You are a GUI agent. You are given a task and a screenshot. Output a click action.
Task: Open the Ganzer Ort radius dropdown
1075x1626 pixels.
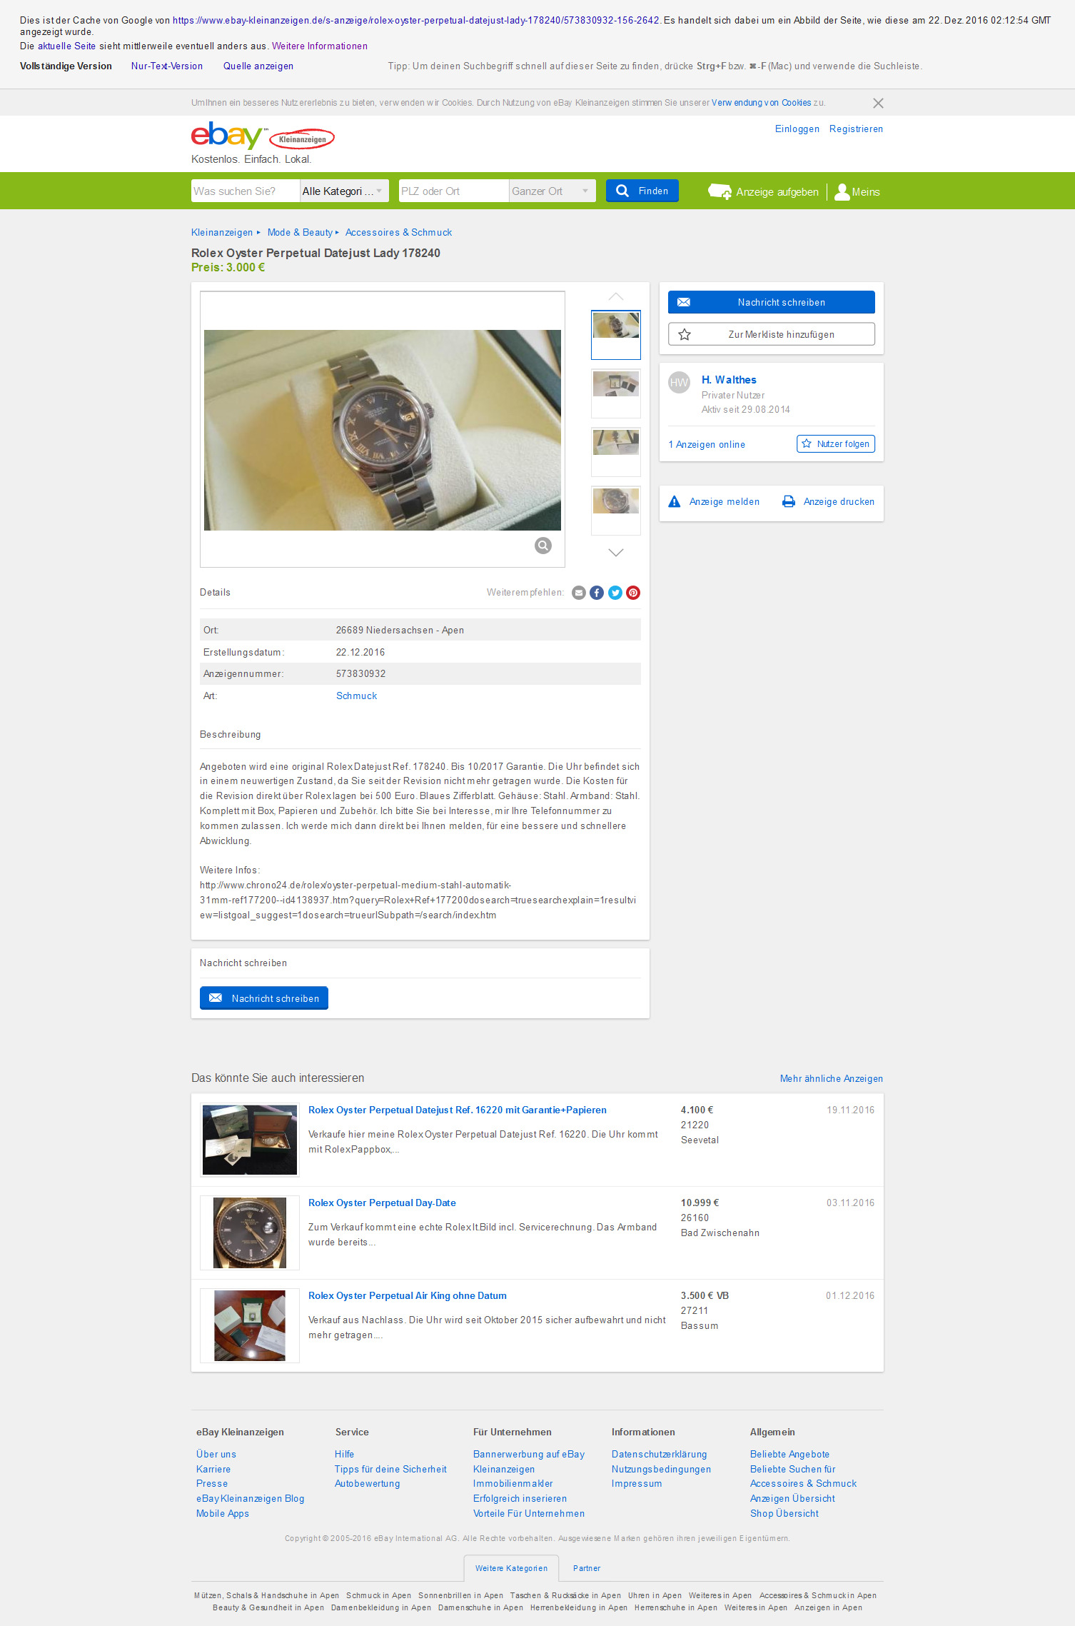pyautogui.click(x=552, y=191)
